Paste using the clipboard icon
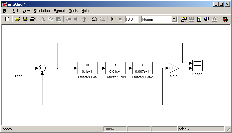 [58, 19]
